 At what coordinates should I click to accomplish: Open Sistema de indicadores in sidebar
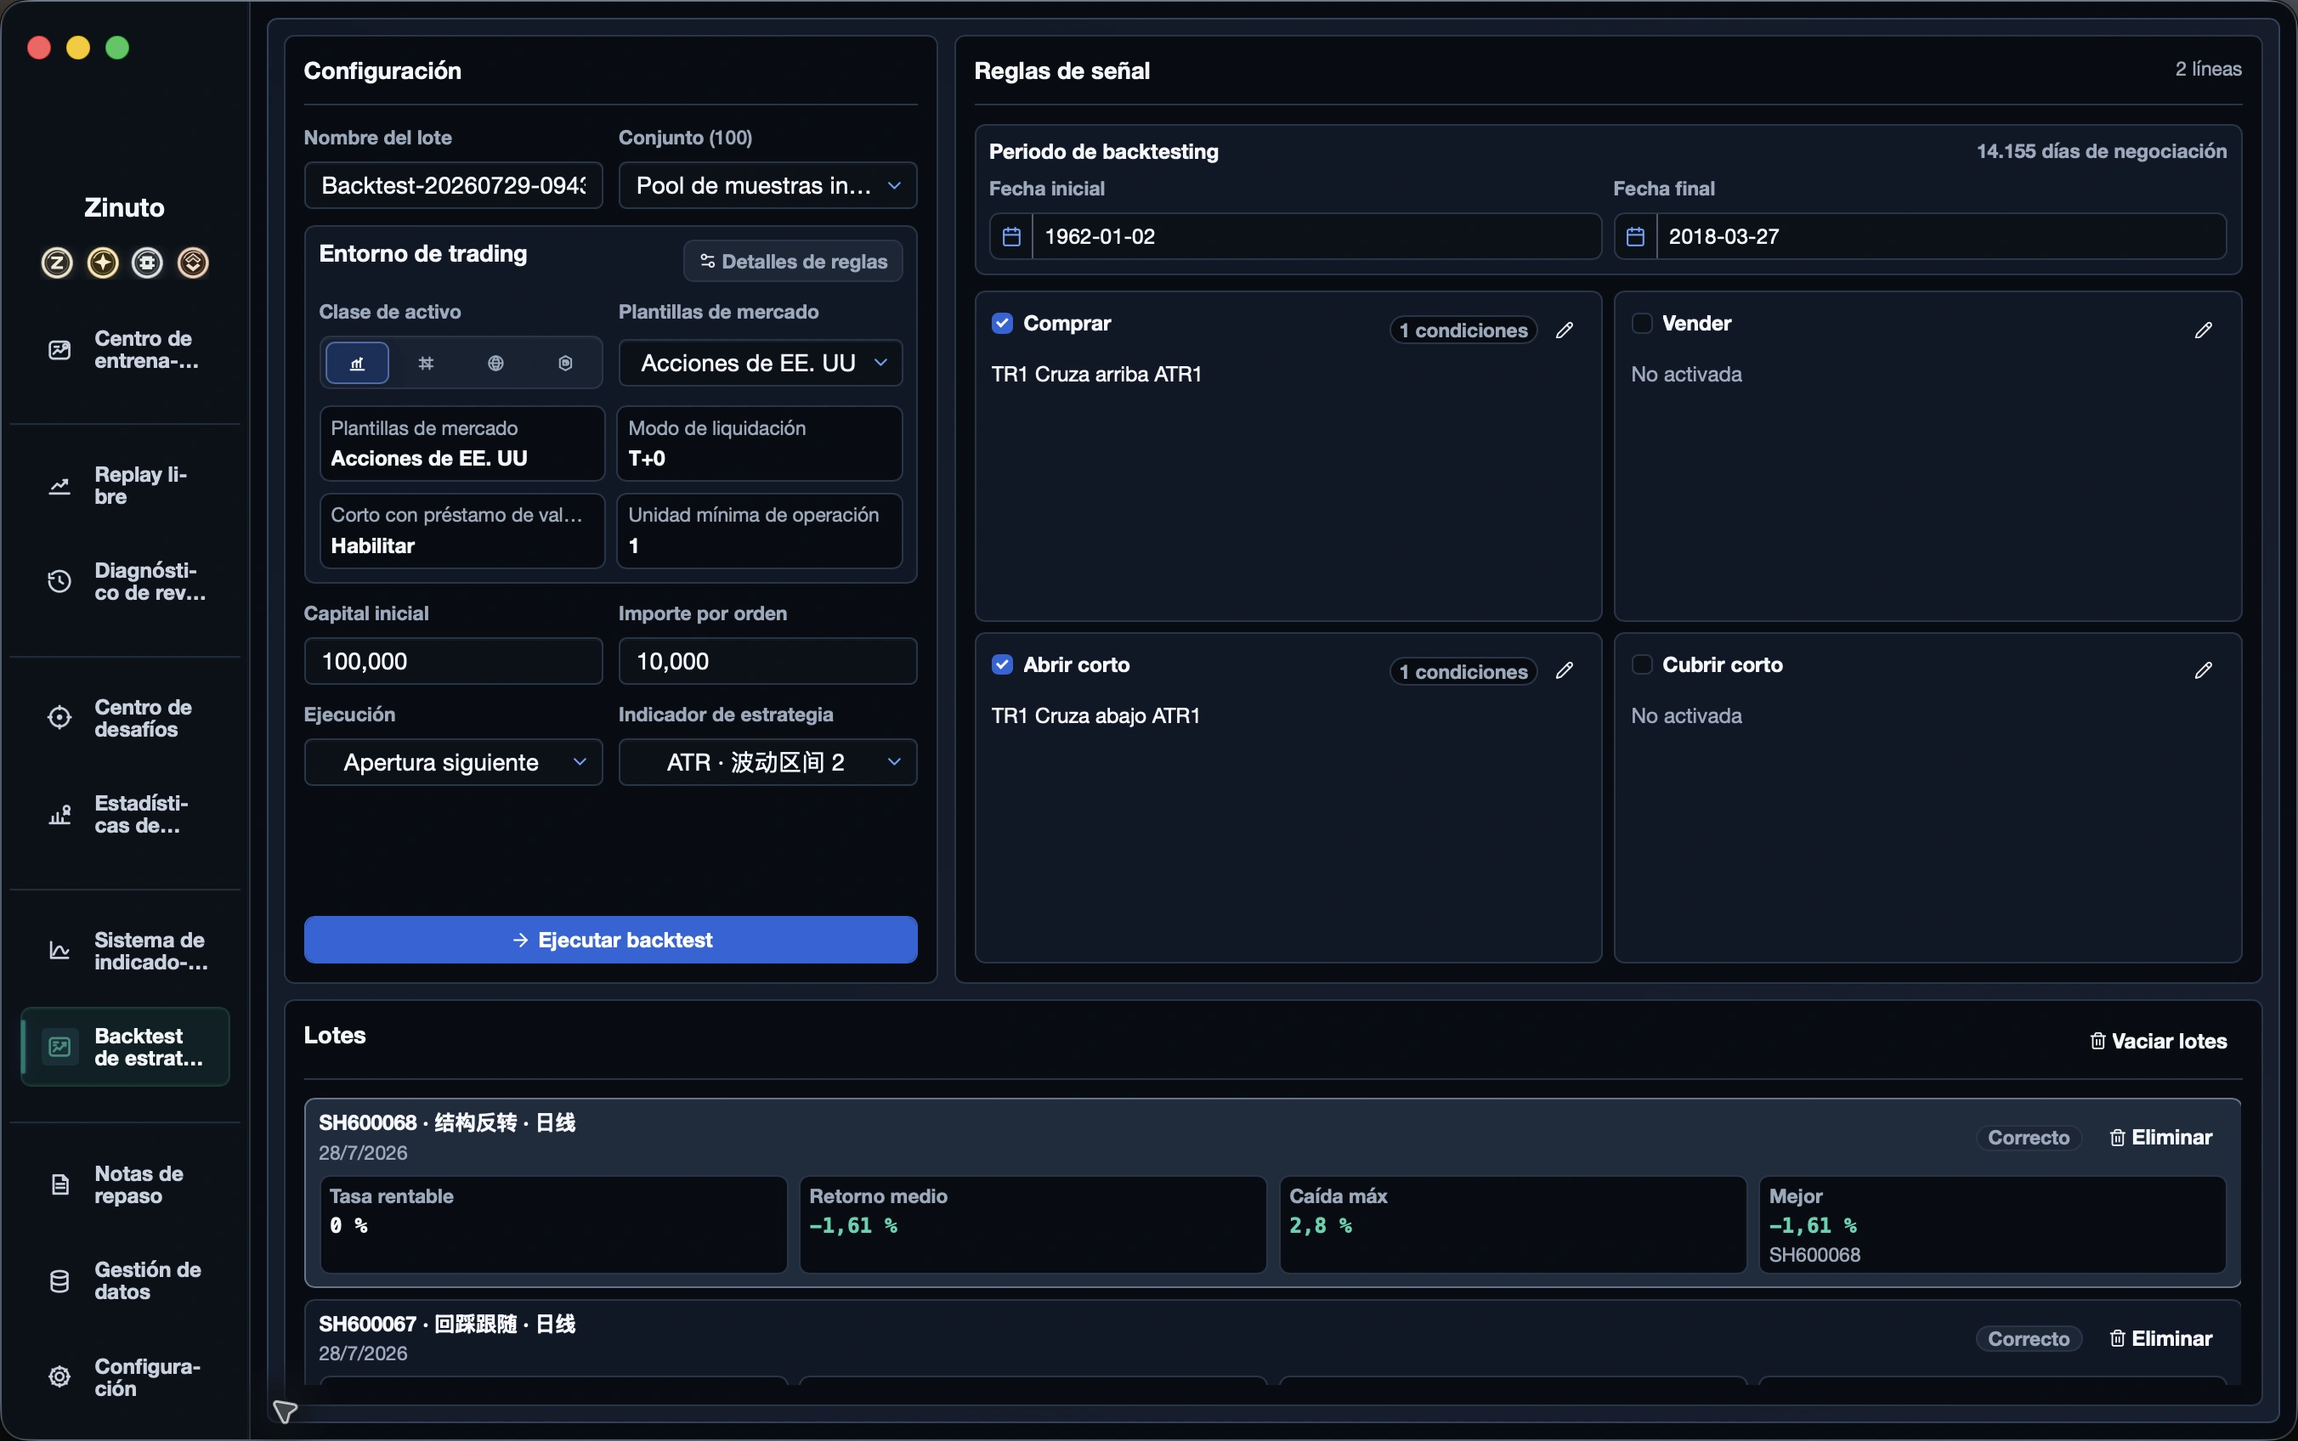pos(125,951)
